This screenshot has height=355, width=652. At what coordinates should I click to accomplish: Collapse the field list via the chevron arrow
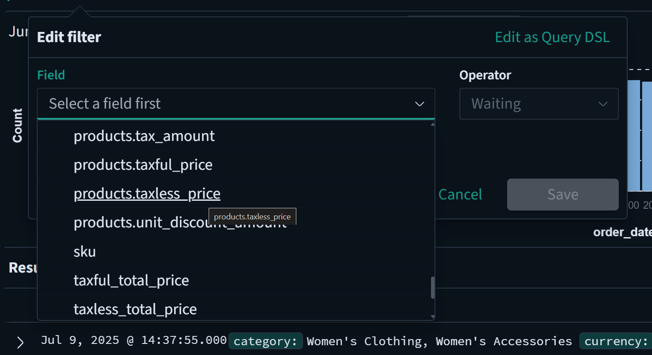[x=419, y=104]
